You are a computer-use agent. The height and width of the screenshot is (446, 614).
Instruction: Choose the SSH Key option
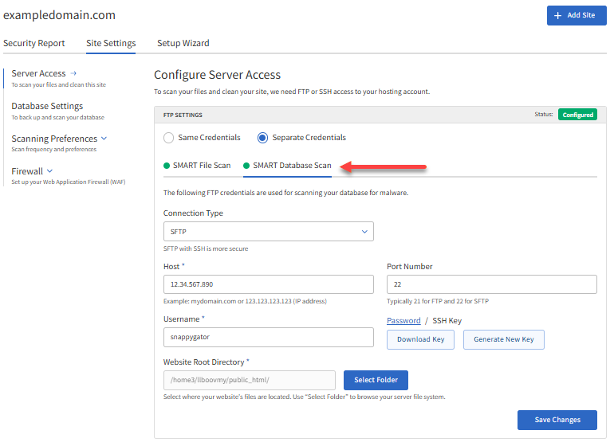pos(447,321)
